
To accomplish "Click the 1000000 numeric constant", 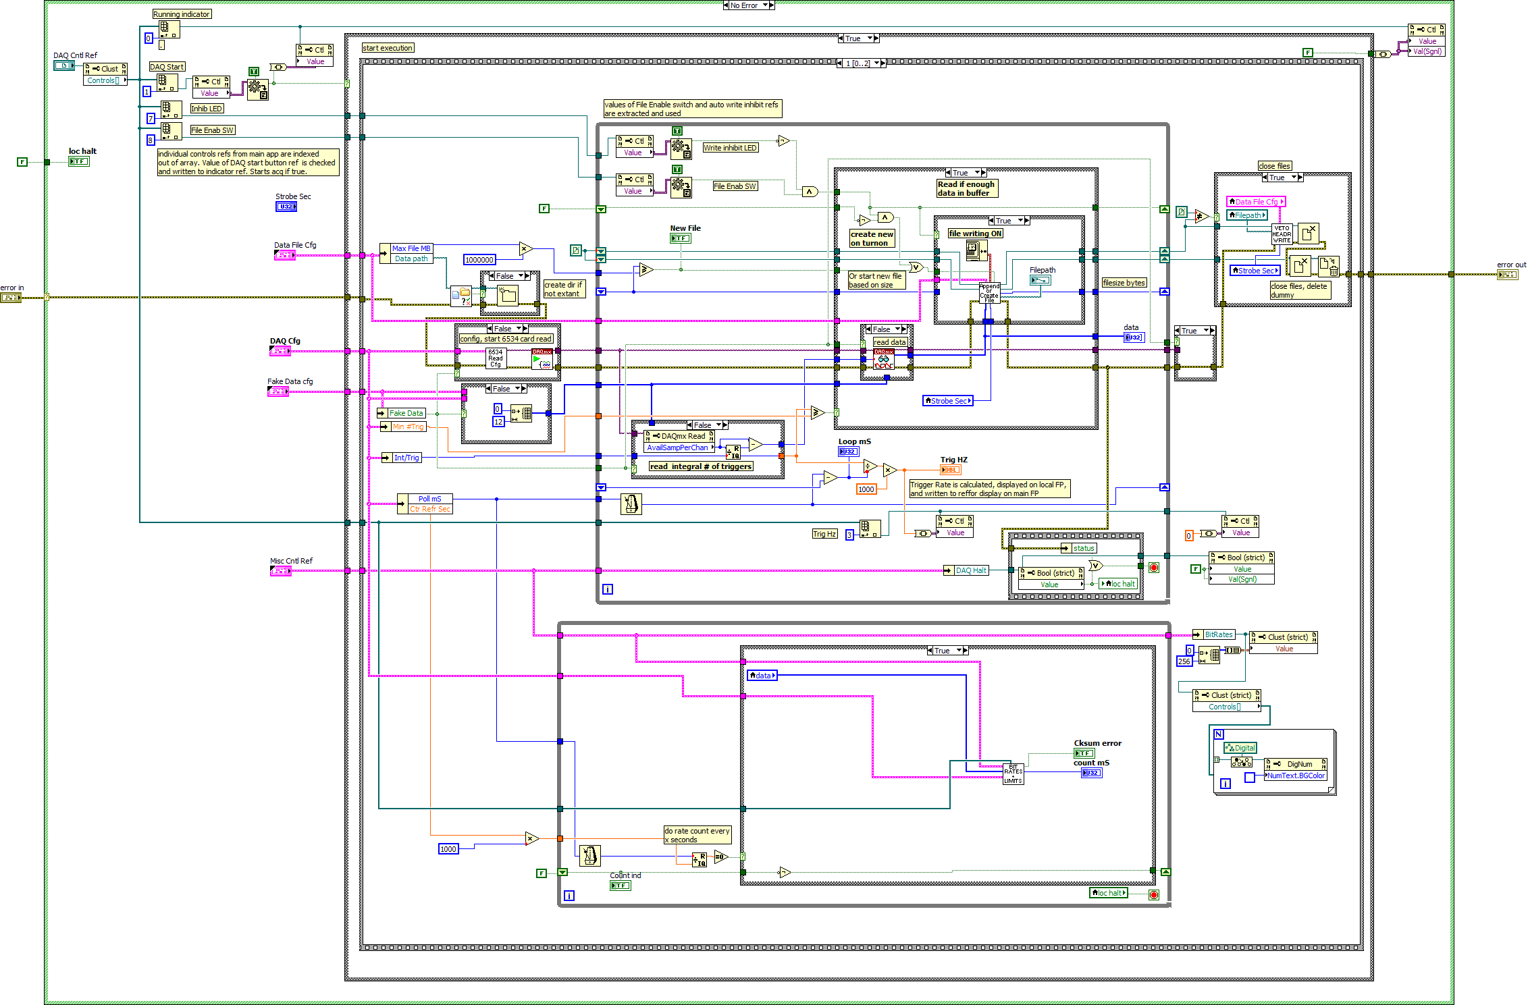I will point(480,260).
